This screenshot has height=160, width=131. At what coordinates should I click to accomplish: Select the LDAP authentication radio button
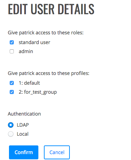11,125
